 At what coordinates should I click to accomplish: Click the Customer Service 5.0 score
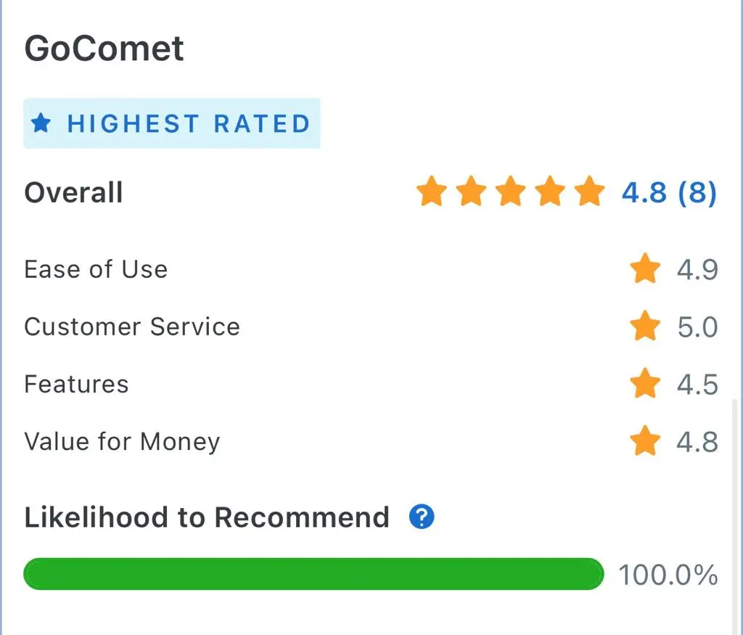coord(697,327)
